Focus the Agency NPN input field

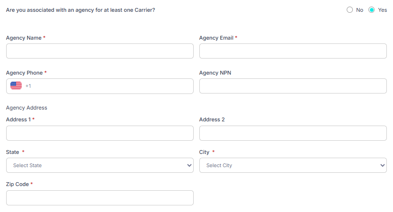293,86
